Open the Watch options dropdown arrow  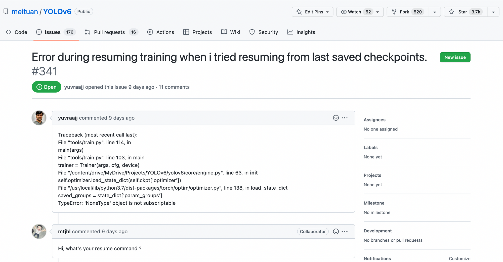pyautogui.click(x=378, y=12)
